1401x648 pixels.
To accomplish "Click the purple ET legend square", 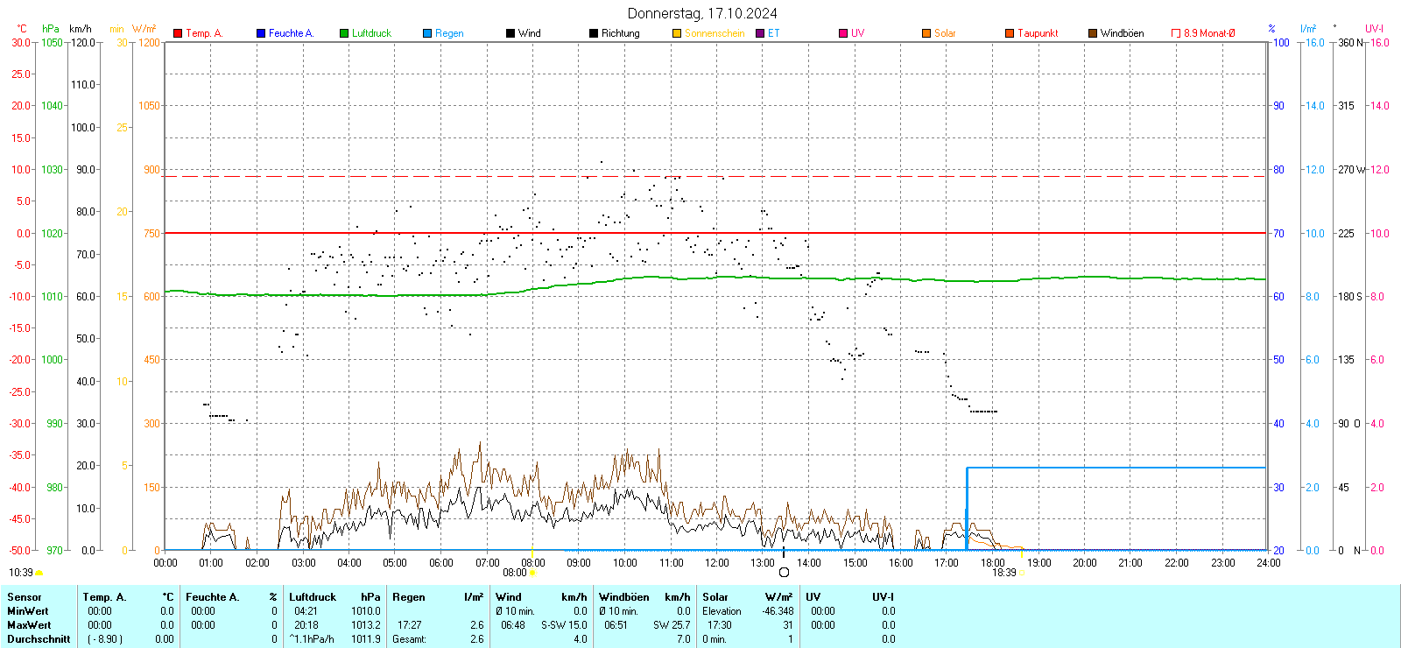I will (x=760, y=33).
